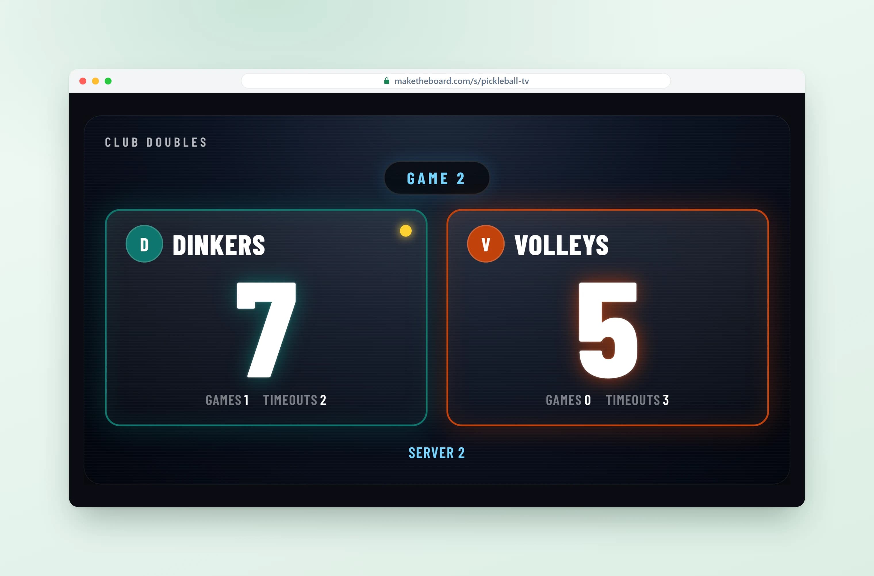874x576 pixels.
Task: Click the red close window button
Action: [83, 81]
